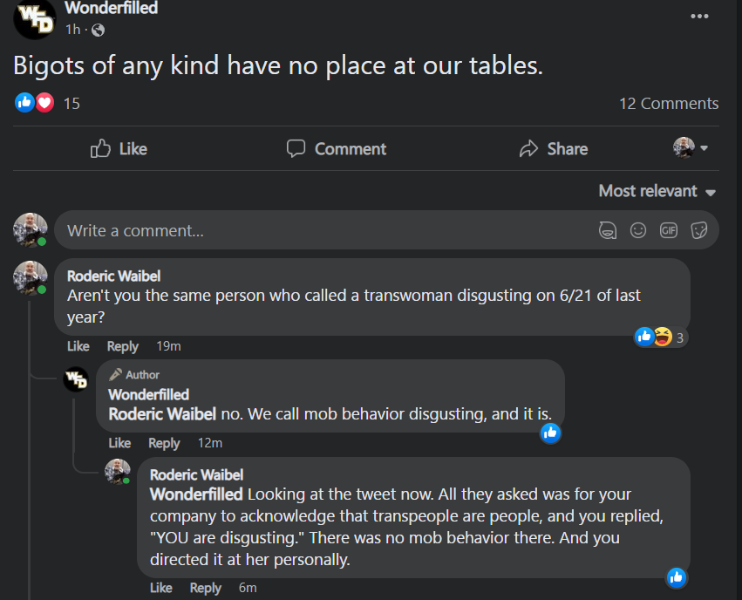The image size is (742, 600).
Task: Expand the Most relevant comment sorting dropdown
Action: [x=657, y=191]
